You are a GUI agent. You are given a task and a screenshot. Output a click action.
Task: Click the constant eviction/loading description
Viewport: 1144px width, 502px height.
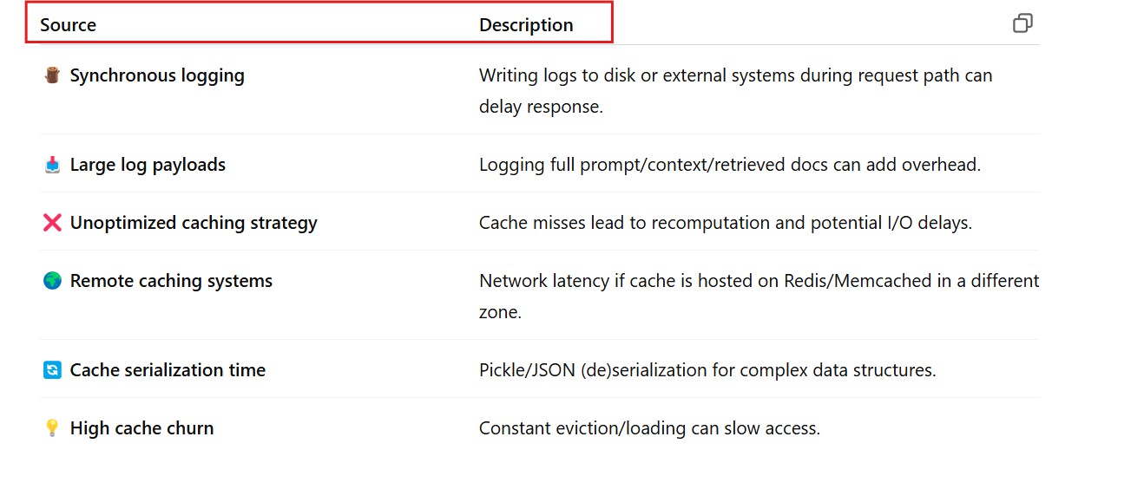click(x=649, y=428)
